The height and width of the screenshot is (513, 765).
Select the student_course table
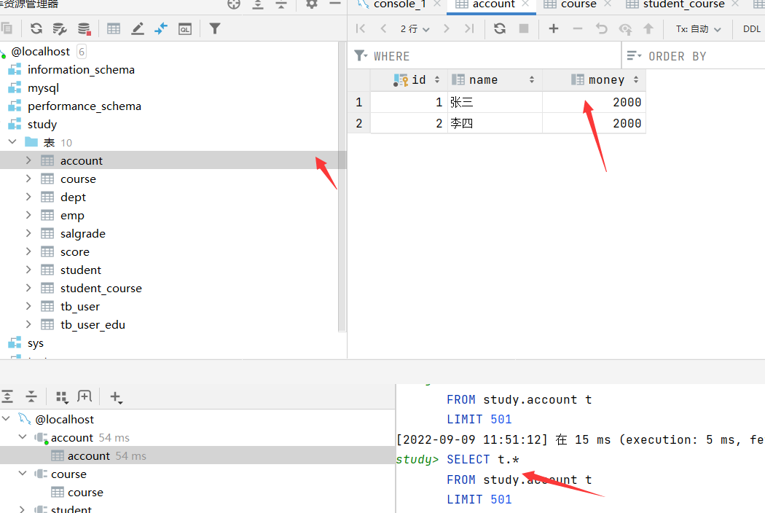[x=101, y=288]
